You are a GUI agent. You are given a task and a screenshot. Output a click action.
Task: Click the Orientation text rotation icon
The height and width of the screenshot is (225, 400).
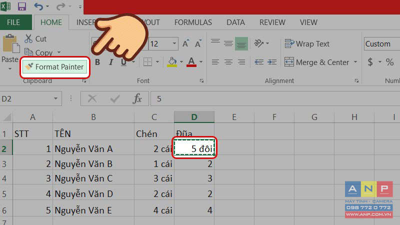(x=259, y=43)
